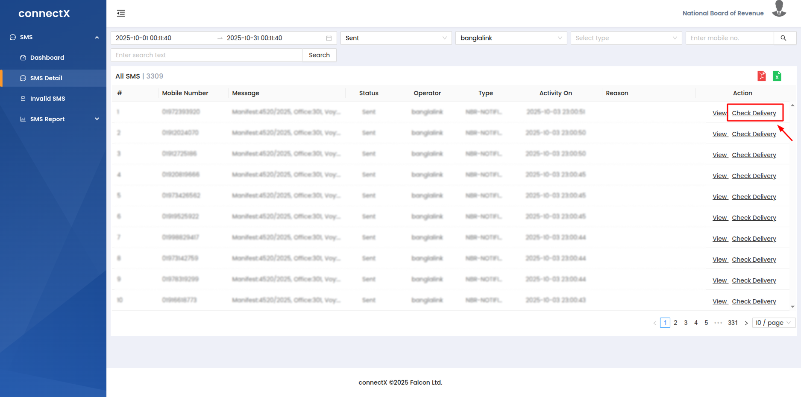The width and height of the screenshot is (801, 397).
Task: Expand the SMS Report submenu
Action: [x=97, y=119]
